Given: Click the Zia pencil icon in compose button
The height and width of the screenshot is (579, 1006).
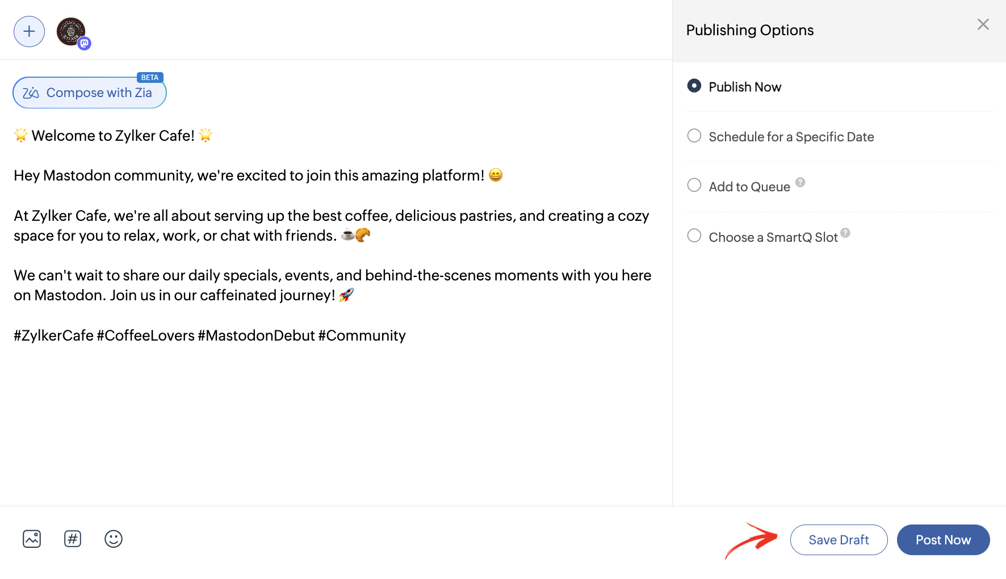Looking at the screenshot, I should [31, 93].
